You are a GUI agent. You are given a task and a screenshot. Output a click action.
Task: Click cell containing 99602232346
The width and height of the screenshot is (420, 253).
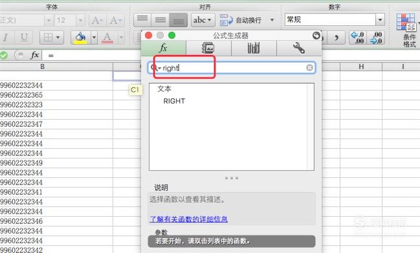coord(56,221)
